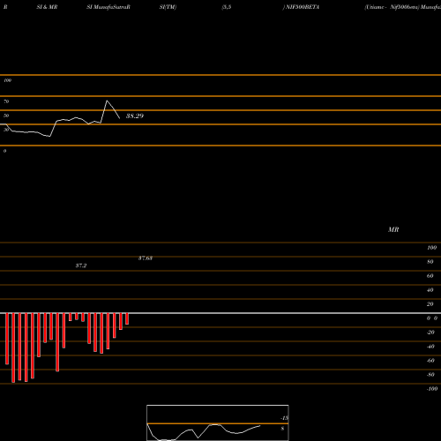Click the 30 label on RSI axis

point(6,130)
